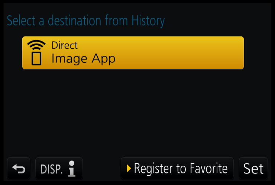Select the Direct Image App history entry
The width and height of the screenshot is (275, 185).
[133, 53]
